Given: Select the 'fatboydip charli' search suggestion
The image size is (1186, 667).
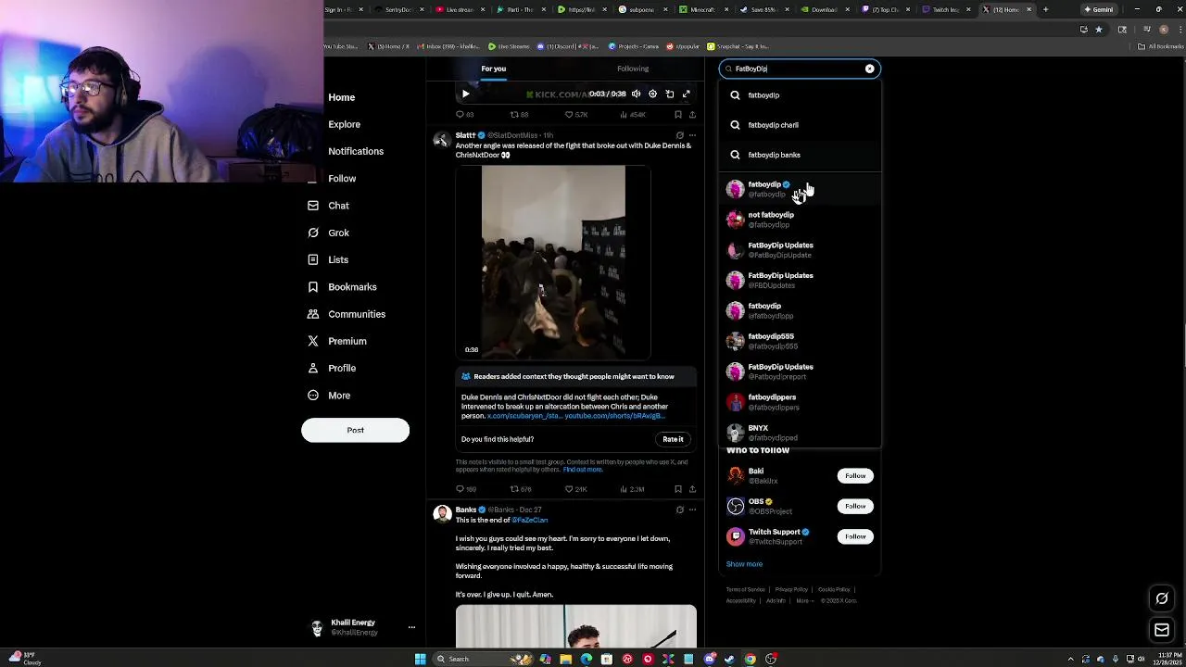Looking at the screenshot, I should [x=800, y=125].
